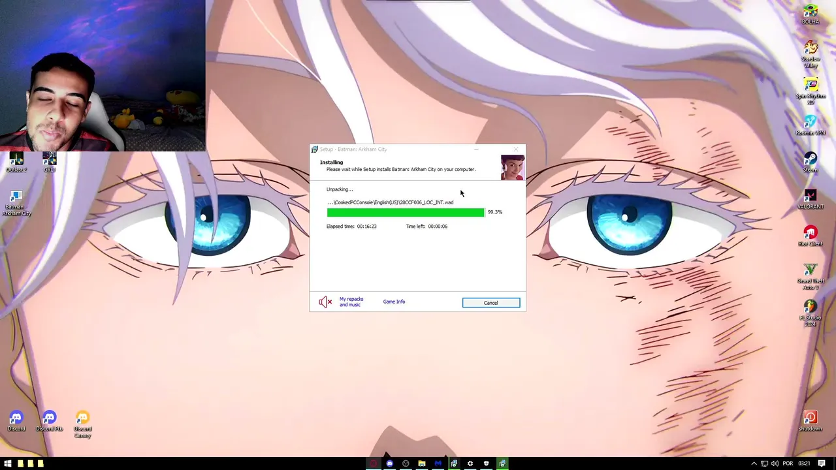Click the unpacking file path text
The height and width of the screenshot is (470, 836).
(391, 202)
